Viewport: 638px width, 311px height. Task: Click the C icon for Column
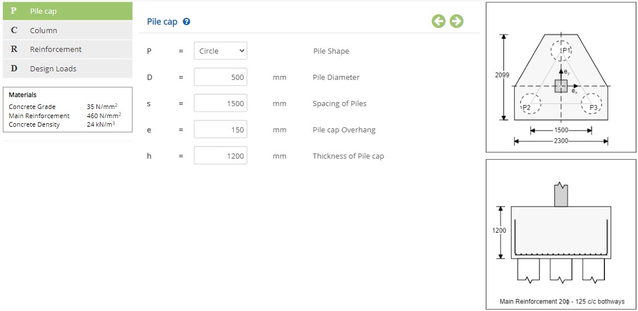pos(14,31)
